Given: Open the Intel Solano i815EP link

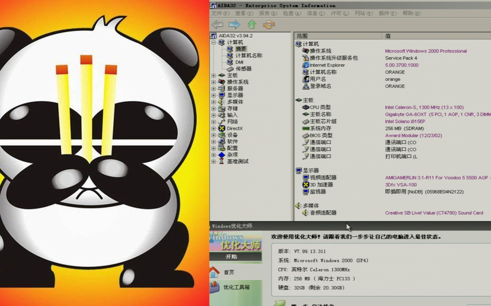Looking at the screenshot, I should click(x=405, y=121).
